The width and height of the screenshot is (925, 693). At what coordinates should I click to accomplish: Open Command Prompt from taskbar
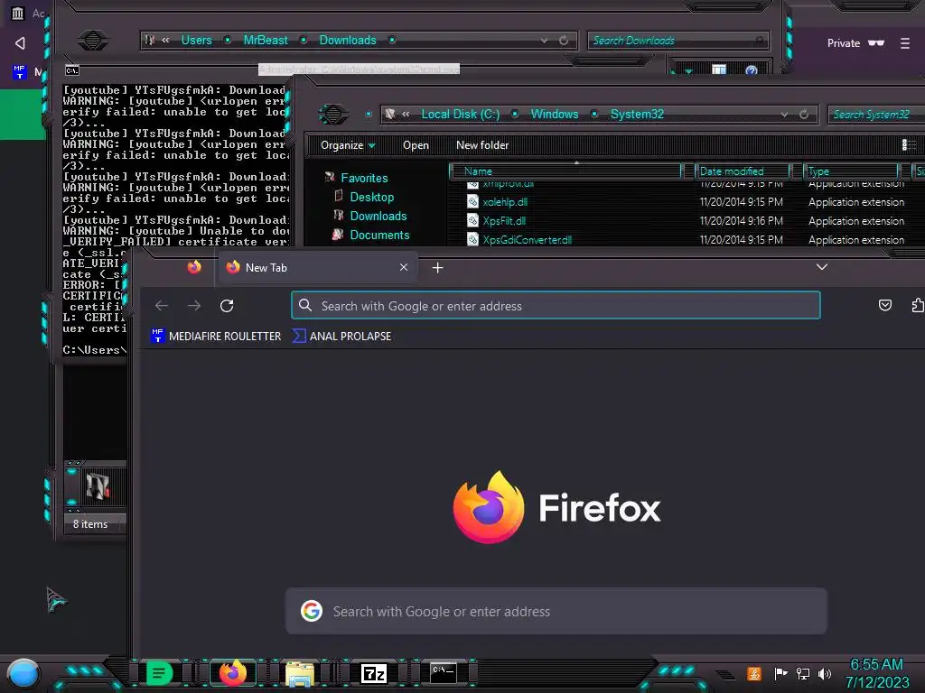click(443, 673)
